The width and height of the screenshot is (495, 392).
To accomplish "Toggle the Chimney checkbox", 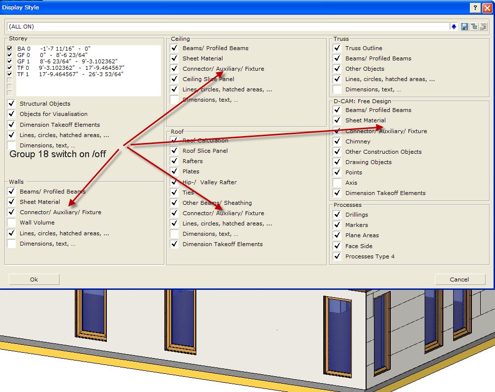I will pyautogui.click(x=337, y=141).
